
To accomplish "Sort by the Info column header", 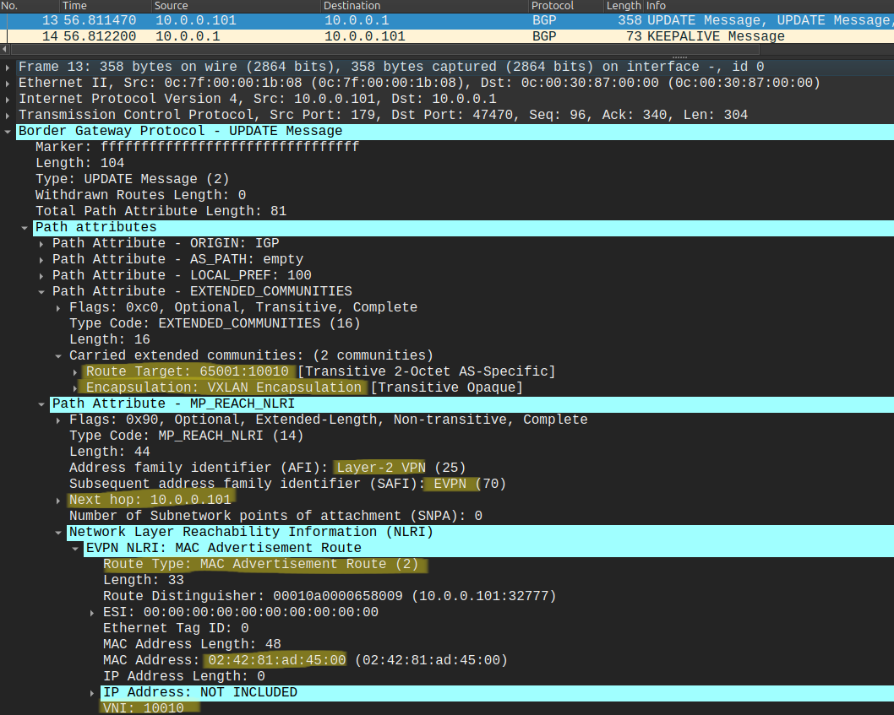I will click(x=769, y=6).
